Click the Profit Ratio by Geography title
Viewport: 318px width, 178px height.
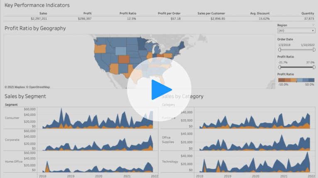coord(35,28)
